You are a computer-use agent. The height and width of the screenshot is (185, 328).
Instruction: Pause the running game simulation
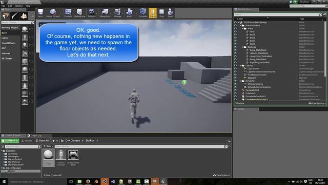153,13
